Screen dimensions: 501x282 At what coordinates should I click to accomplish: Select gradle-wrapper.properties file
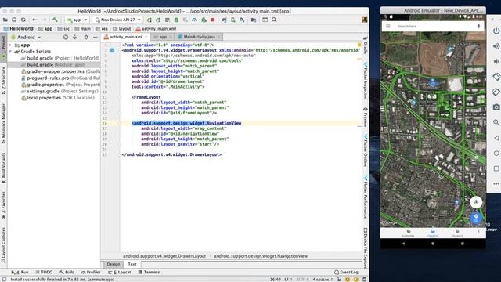[x=60, y=71]
